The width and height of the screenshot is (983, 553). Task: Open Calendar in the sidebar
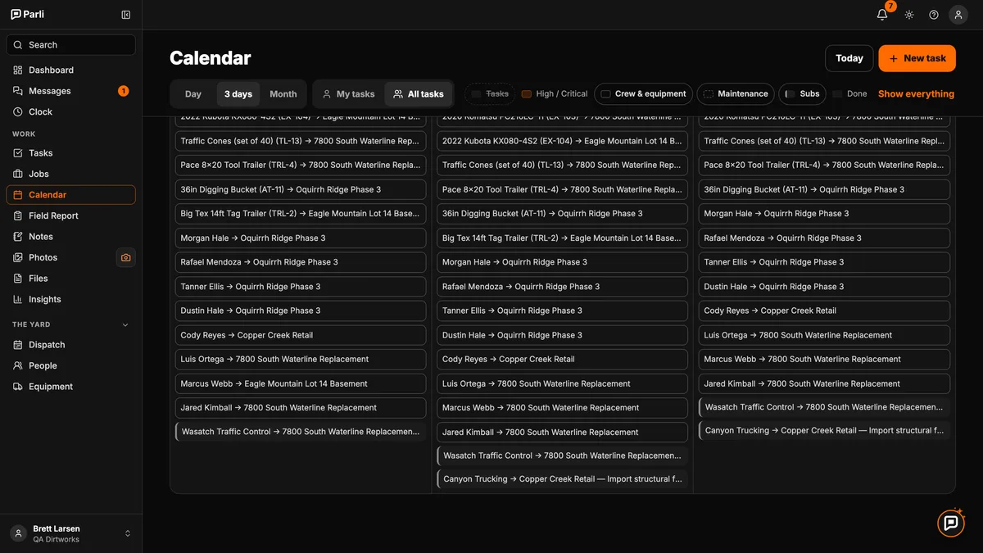70,195
